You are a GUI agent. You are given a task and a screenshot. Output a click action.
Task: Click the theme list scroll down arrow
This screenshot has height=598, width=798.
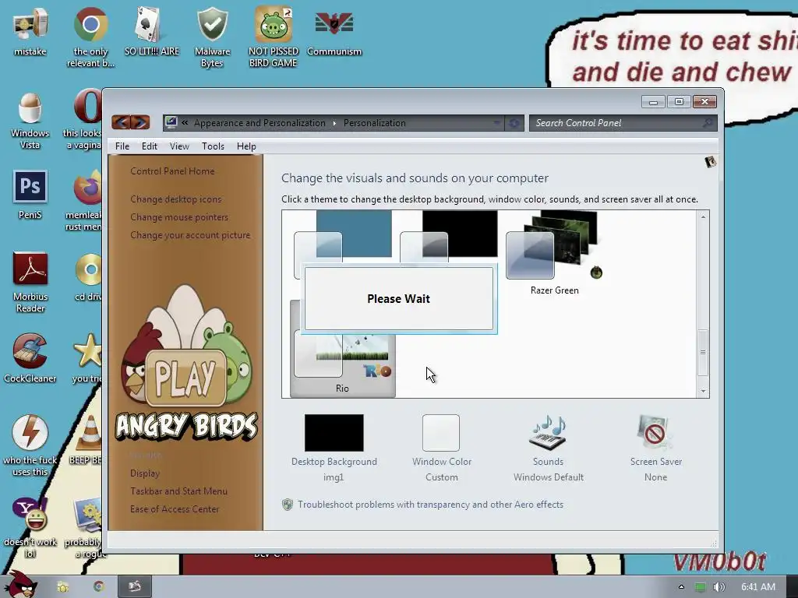click(x=703, y=391)
